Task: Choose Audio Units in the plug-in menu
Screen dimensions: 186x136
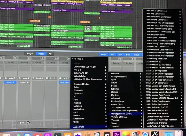Action: point(89,127)
